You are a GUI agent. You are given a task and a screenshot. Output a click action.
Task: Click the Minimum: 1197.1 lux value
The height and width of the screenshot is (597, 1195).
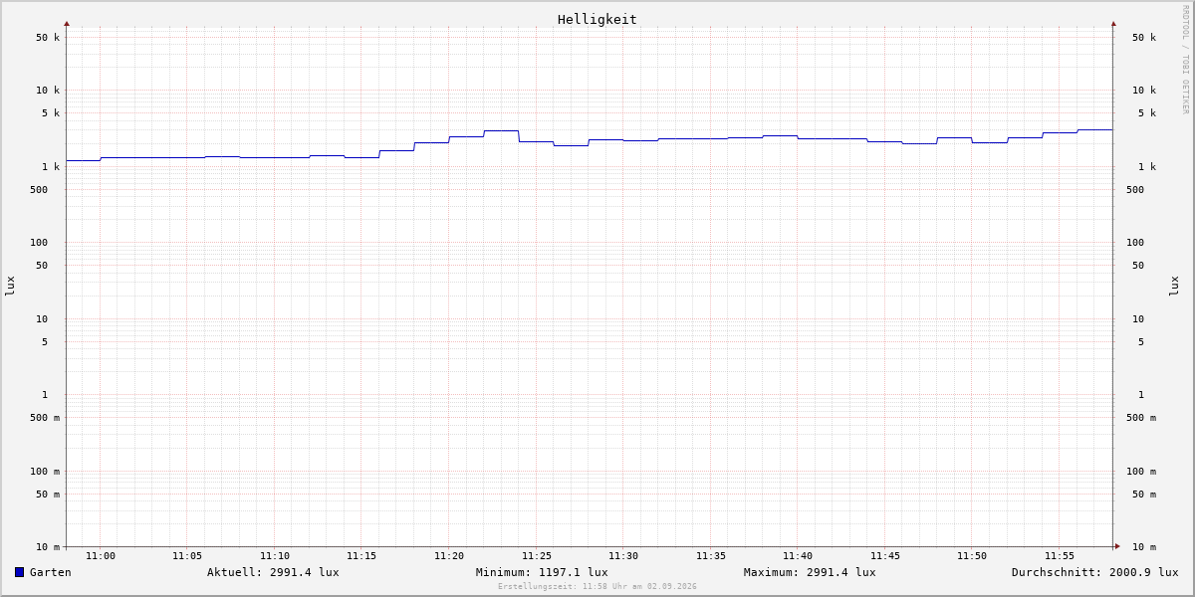click(542, 572)
